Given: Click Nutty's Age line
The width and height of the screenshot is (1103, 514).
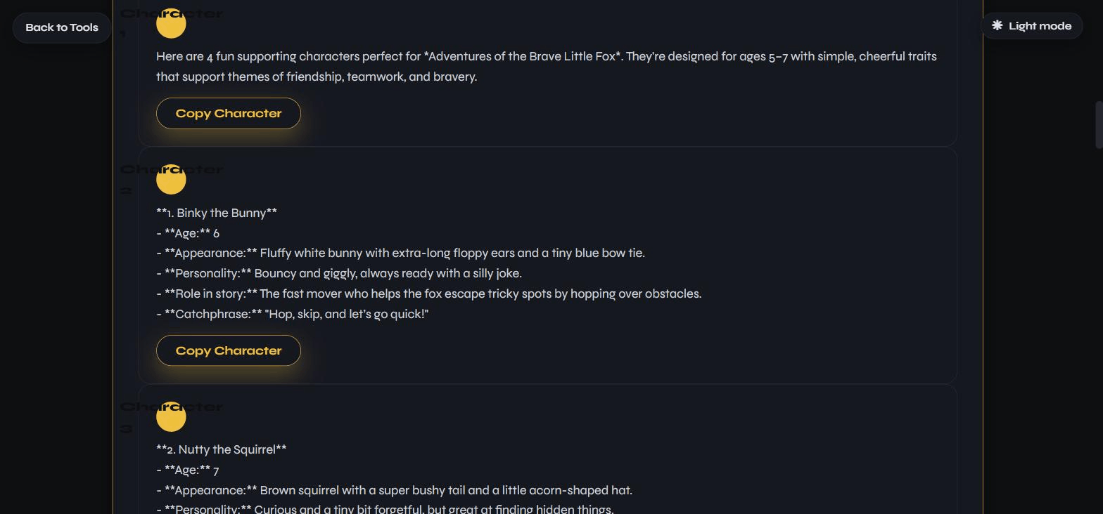Looking at the screenshot, I should coord(188,470).
